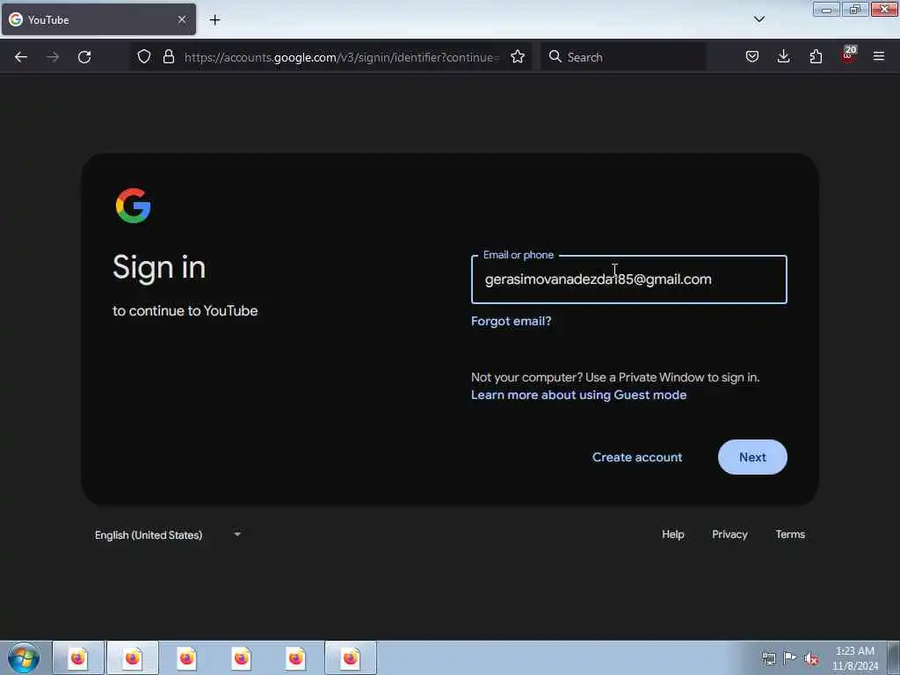The height and width of the screenshot is (675, 900).
Task: Open the Downloads panel
Action: point(783,56)
